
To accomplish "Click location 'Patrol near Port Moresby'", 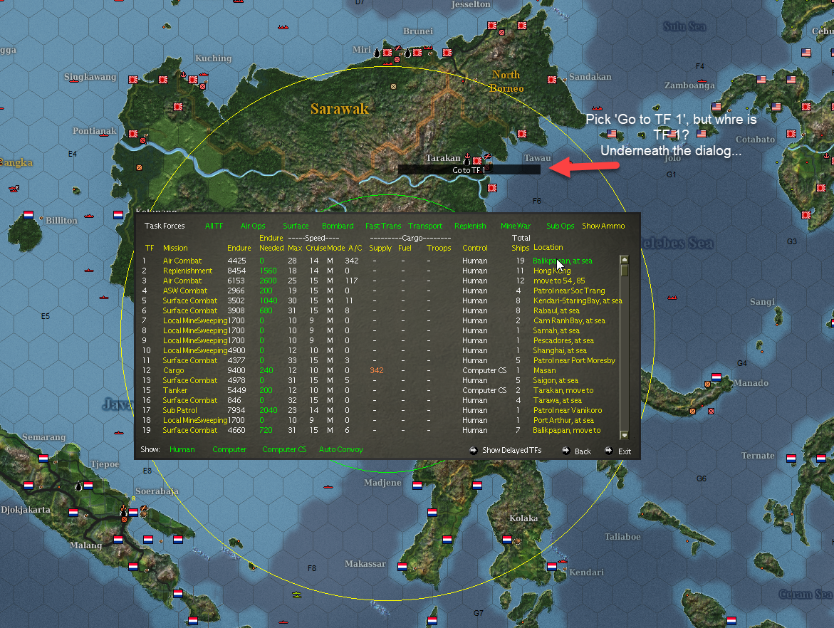I will pos(574,360).
